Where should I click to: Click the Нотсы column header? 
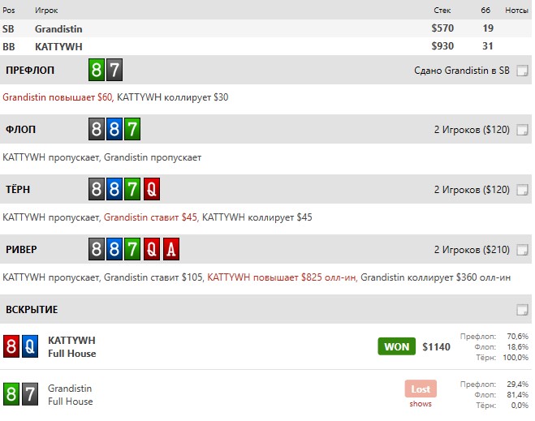[516, 10]
